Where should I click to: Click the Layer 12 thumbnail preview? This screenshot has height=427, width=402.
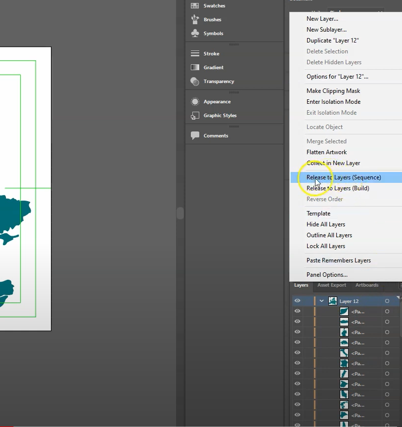(333, 301)
